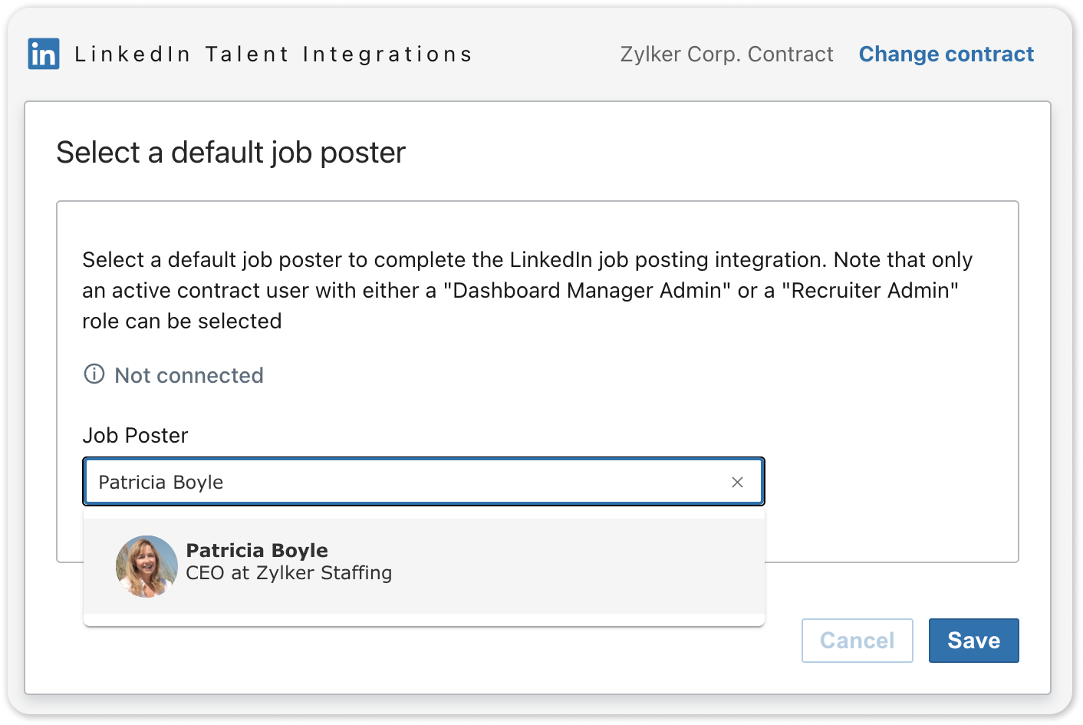Clear the Job Poster field with X
The width and height of the screenshot is (1083, 725).
(737, 483)
